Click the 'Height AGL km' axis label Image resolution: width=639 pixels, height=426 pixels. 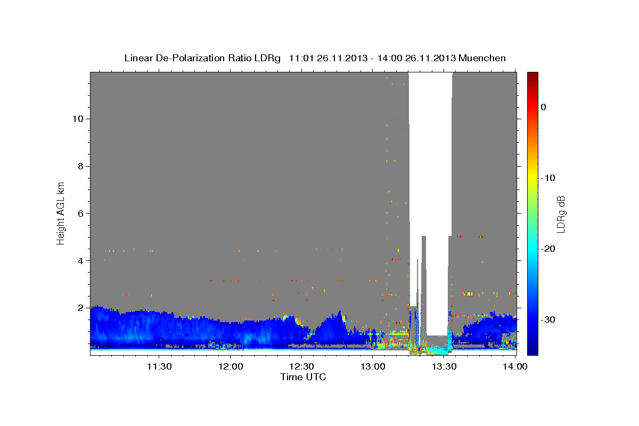[61, 212]
